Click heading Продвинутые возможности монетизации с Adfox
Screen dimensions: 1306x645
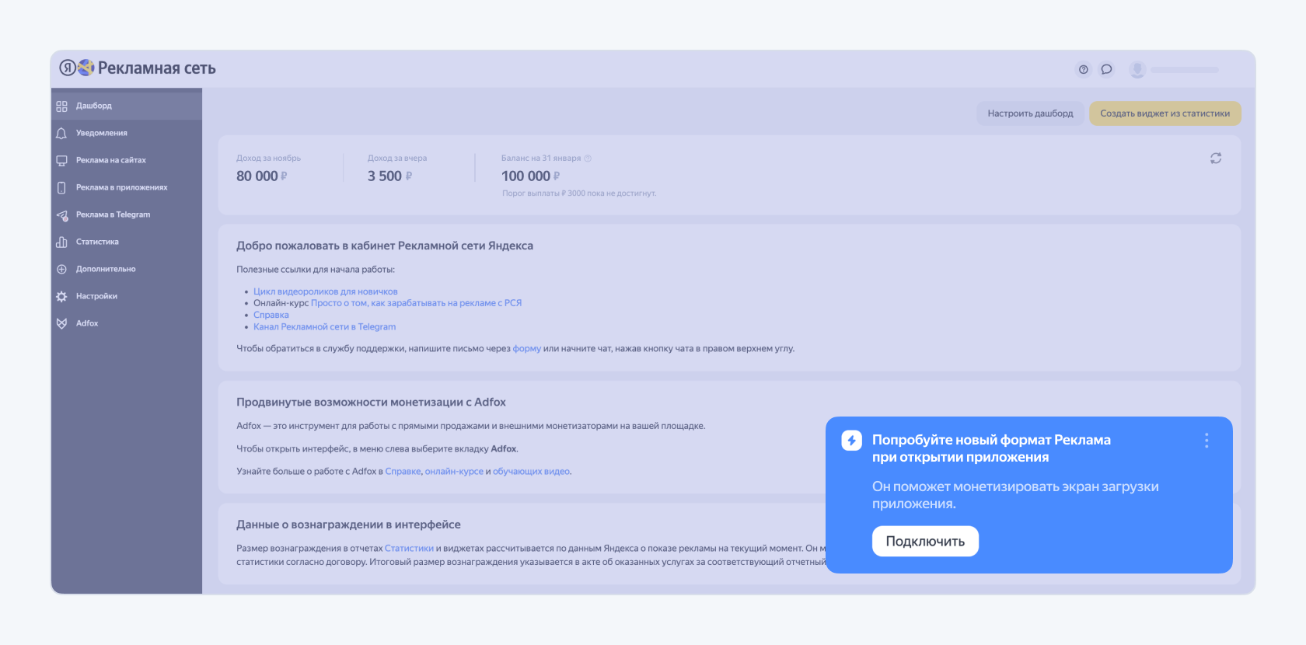tap(371, 402)
